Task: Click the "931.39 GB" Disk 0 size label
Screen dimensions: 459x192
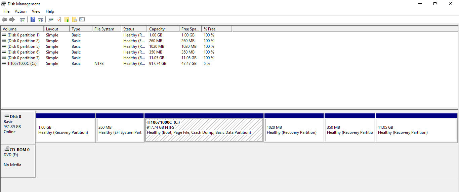Action: pyautogui.click(x=12, y=127)
